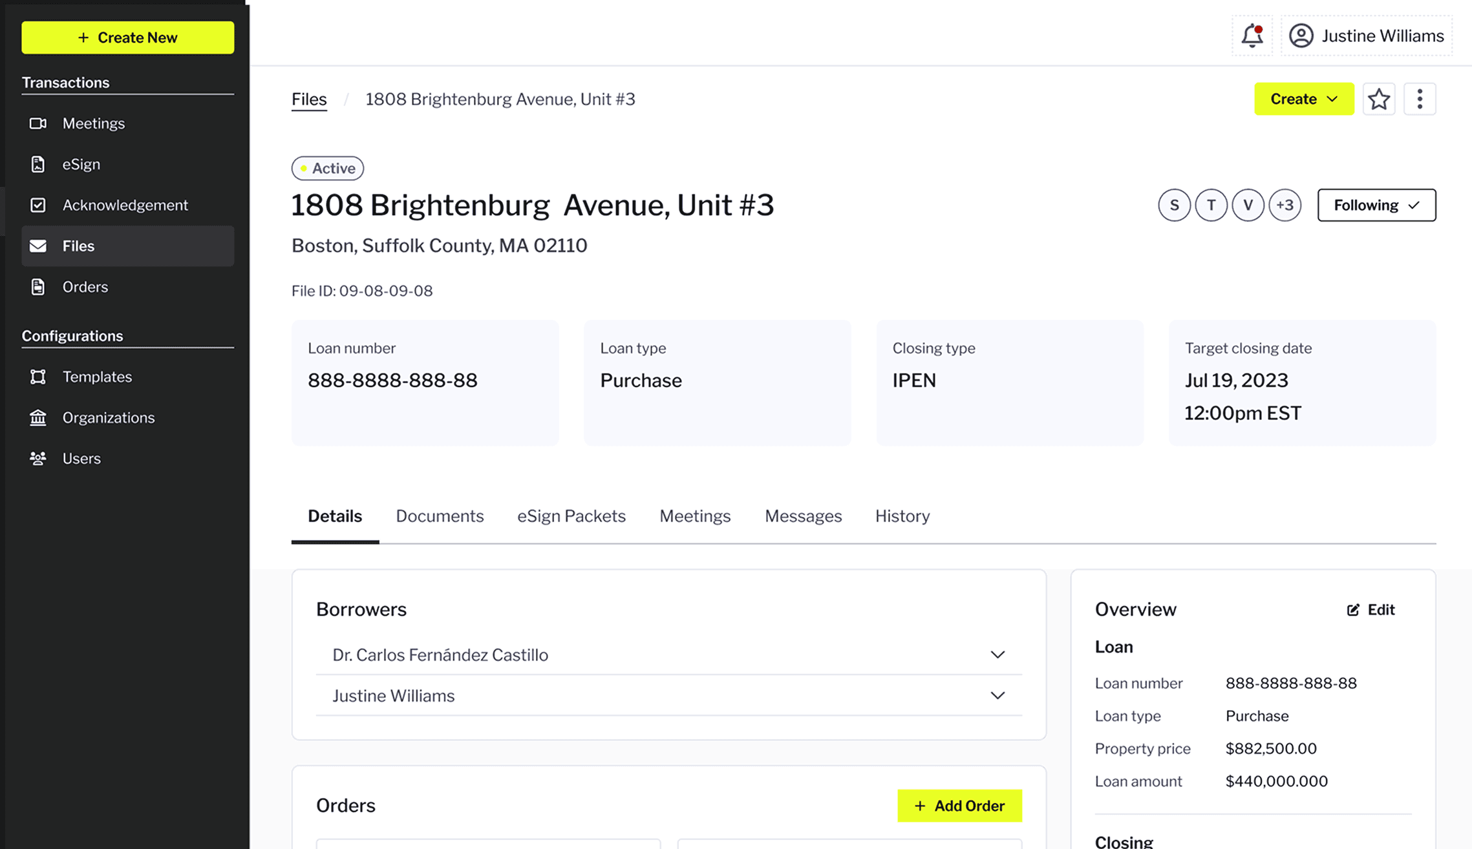
Task: Switch to the Documents tab
Action: (x=440, y=516)
